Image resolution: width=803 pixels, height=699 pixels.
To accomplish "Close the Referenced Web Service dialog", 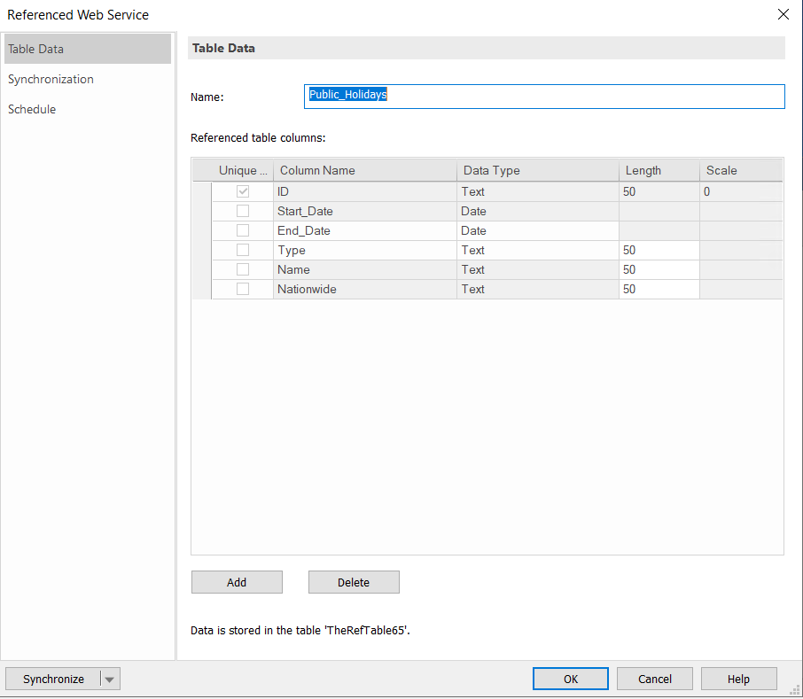I will click(x=783, y=14).
